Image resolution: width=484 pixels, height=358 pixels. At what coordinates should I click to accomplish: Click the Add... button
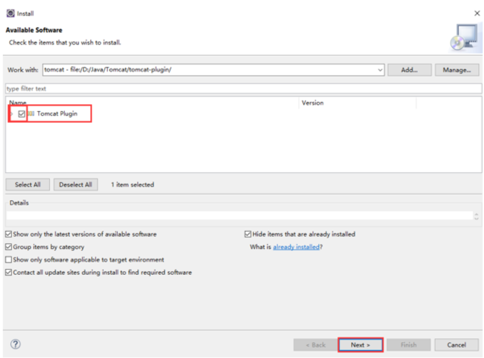click(409, 70)
